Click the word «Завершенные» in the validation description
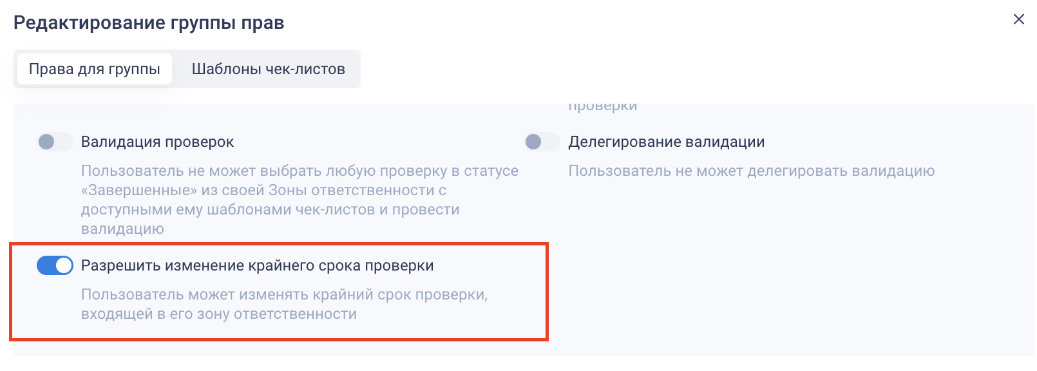 pyautogui.click(x=138, y=191)
